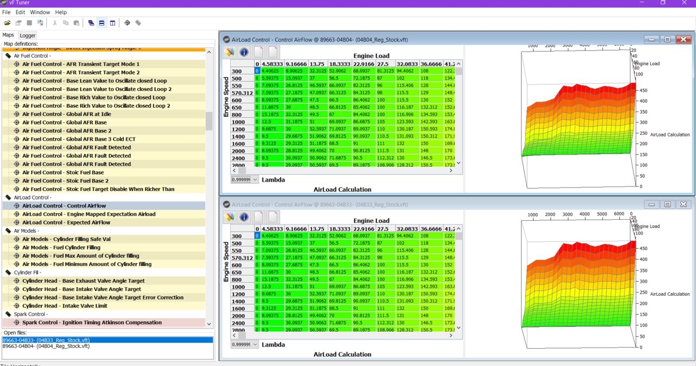Select Fuel Max Amount of Cylinder filling

[104, 256]
